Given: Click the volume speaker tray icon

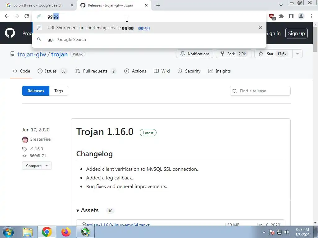Looking at the screenshot, I should tap(287, 232).
